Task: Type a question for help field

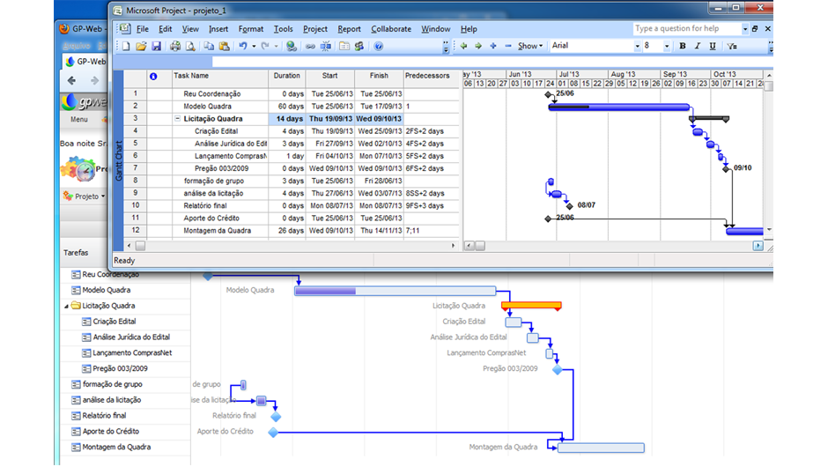Action: 686,29
